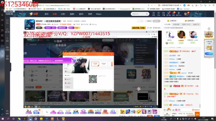Expand the left-side gift bar arrow
This screenshot has width=216, height=121.
[42, 112]
